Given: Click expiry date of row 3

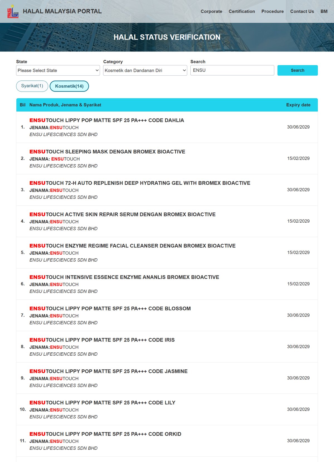Looking at the screenshot, I should pyautogui.click(x=298, y=190).
